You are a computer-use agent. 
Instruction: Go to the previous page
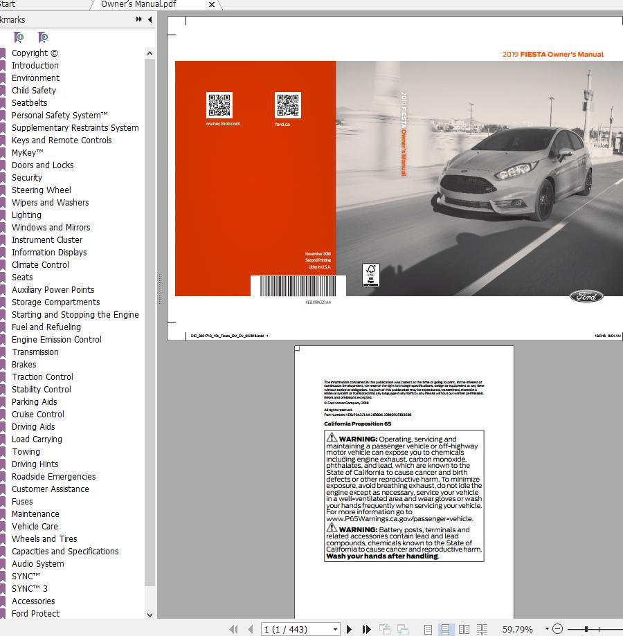251,629
